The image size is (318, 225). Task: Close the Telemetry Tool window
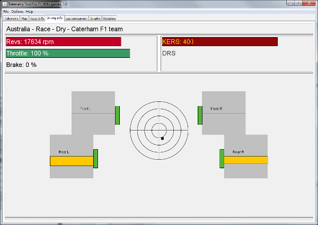point(310,3)
